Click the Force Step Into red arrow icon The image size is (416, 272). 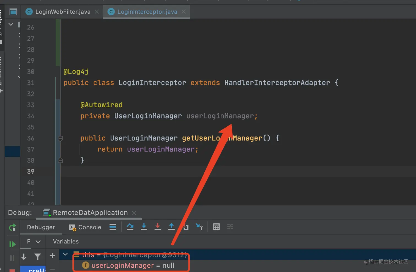(x=158, y=226)
